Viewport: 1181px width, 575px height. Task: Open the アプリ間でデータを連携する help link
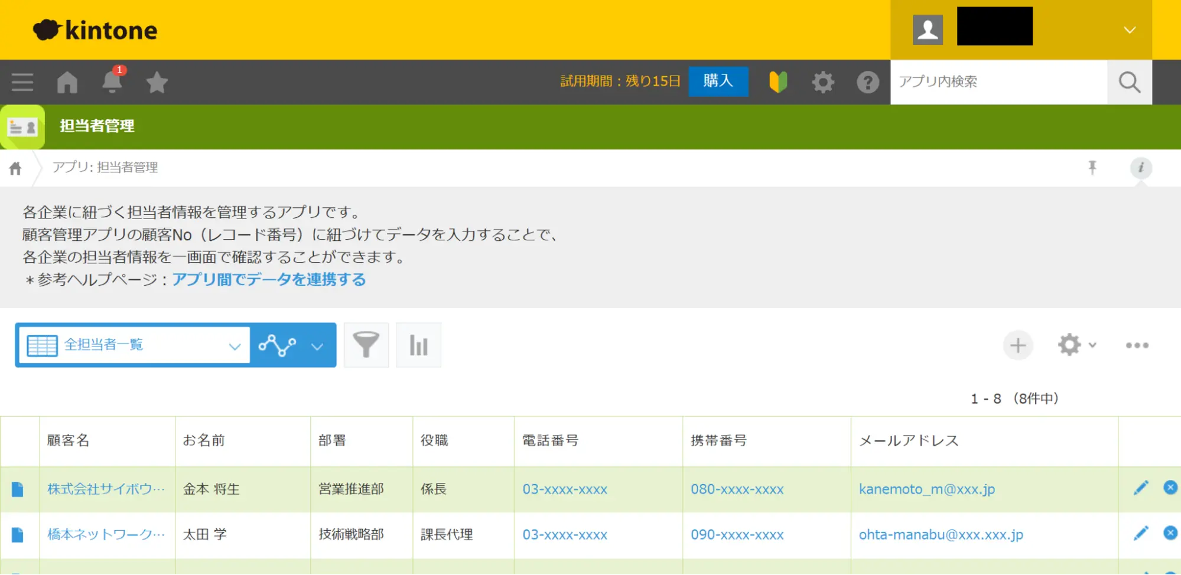click(269, 279)
